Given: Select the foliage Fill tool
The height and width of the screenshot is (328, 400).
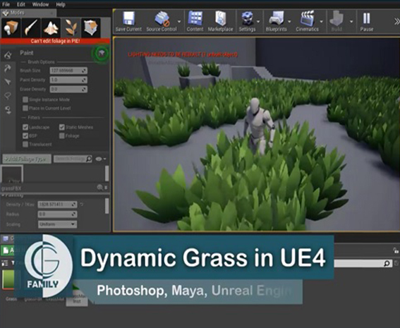Looking at the screenshot, I should click(8, 109).
